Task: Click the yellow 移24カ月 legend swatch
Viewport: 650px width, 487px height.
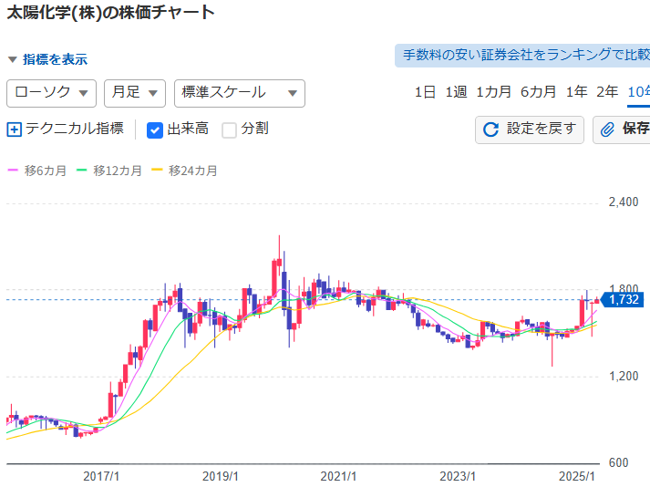Action: coord(157,170)
